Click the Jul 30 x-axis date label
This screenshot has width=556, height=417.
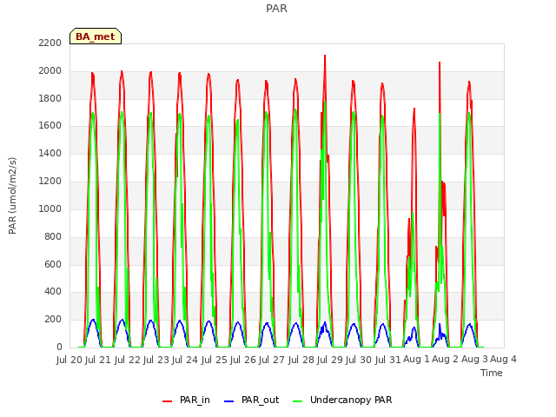(359, 360)
